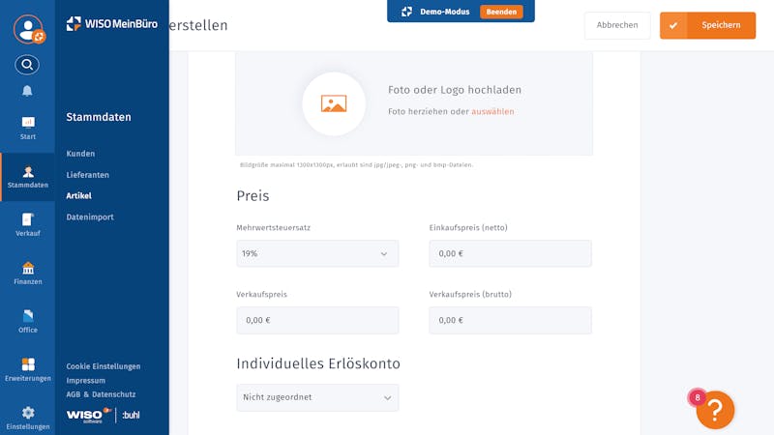Image resolution: width=774 pixels, height=435 pixels.
Task: Click the Verkaufspreis (brutto) field
Action: coord(510,320)
